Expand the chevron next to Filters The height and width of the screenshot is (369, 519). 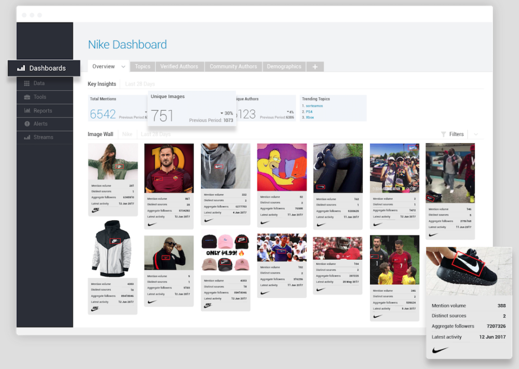coord(475,134)
